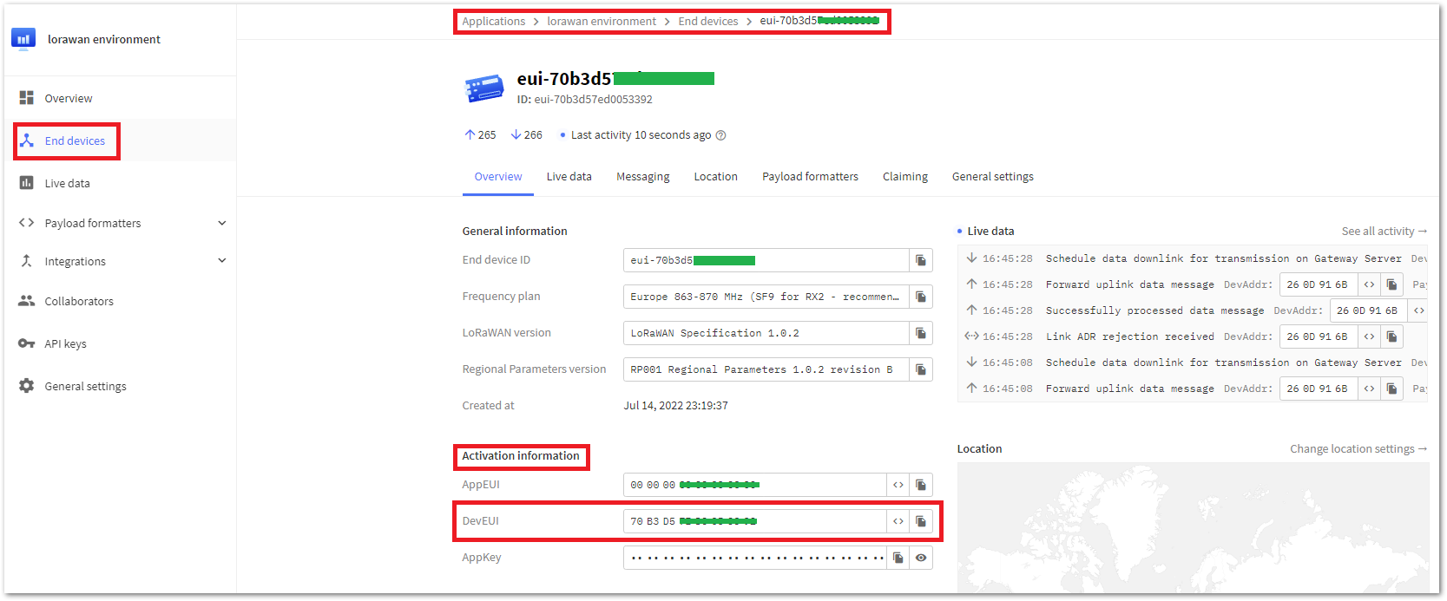The image size is (1447, 601).
Task: Copy the AppEUI to clipboard
Action: coord(921,485)
